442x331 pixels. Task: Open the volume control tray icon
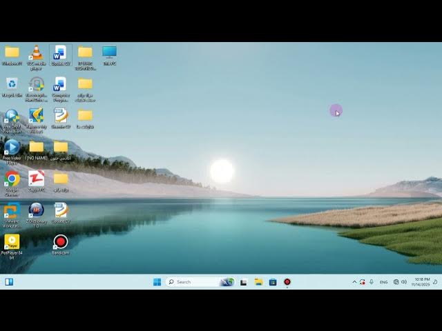pos(404,282)
